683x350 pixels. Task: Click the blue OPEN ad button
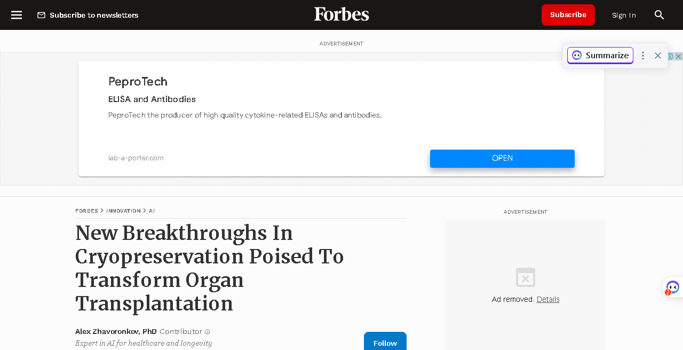pos(502,159)
